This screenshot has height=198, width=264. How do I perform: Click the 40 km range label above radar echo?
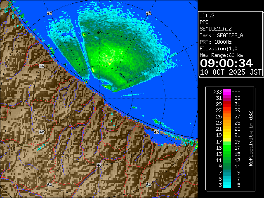99,32
